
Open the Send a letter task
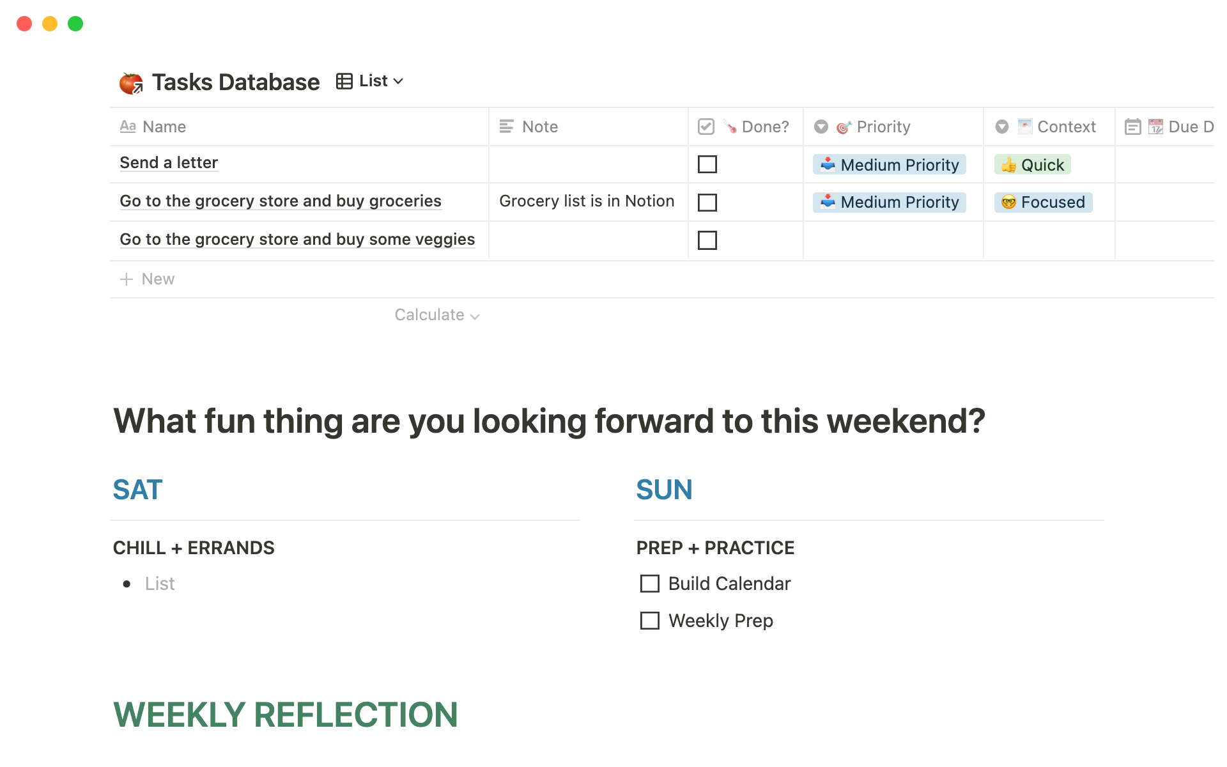169,163
